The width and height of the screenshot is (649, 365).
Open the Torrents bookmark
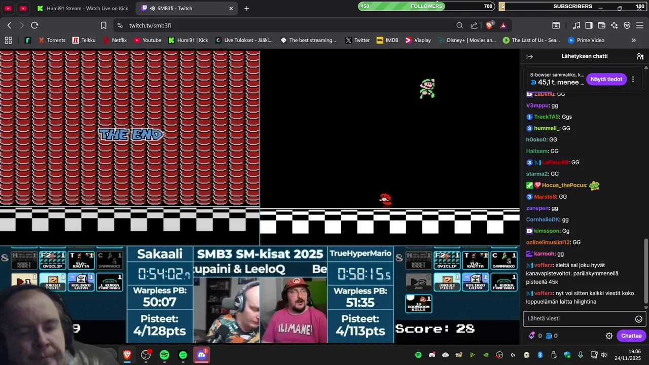click(51, 40)
